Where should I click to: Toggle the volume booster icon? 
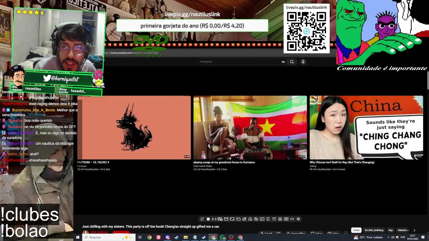click(214, 219)
